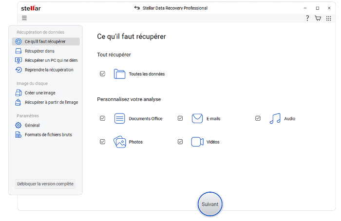
Task: Click the file icon beside Formats de fichiers bruts
Action: coord(19,135)
